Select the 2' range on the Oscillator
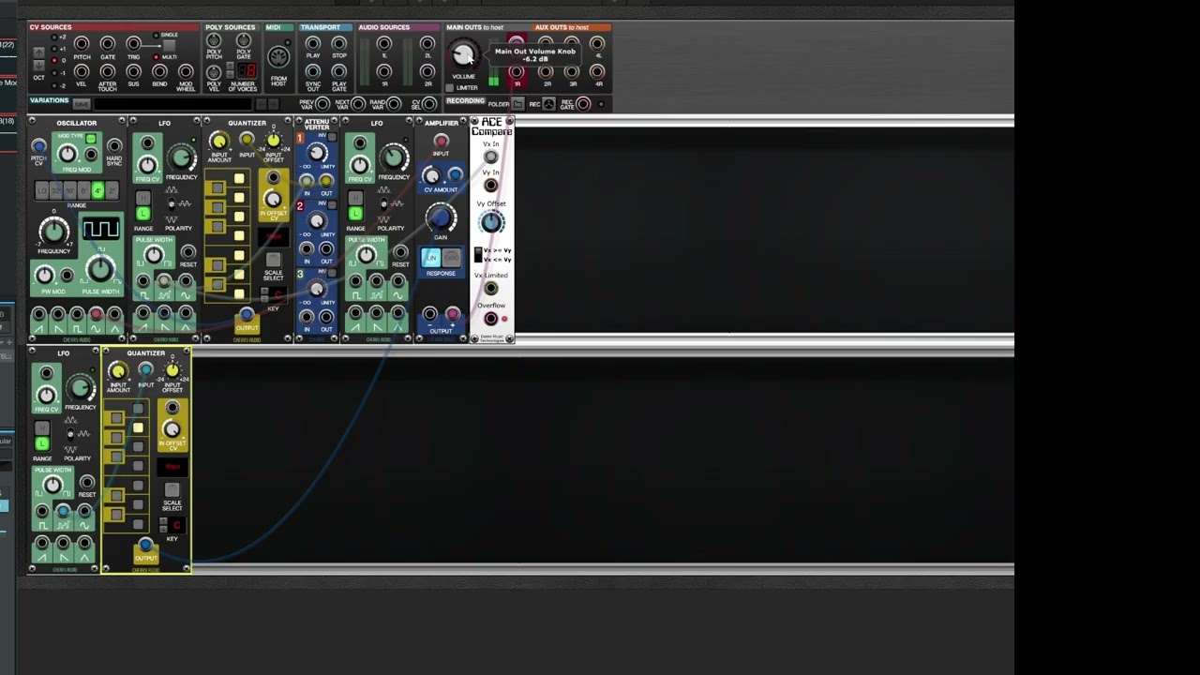This screenshot has height=675, width=1200. pyautogui.click(x=112, y=190)
